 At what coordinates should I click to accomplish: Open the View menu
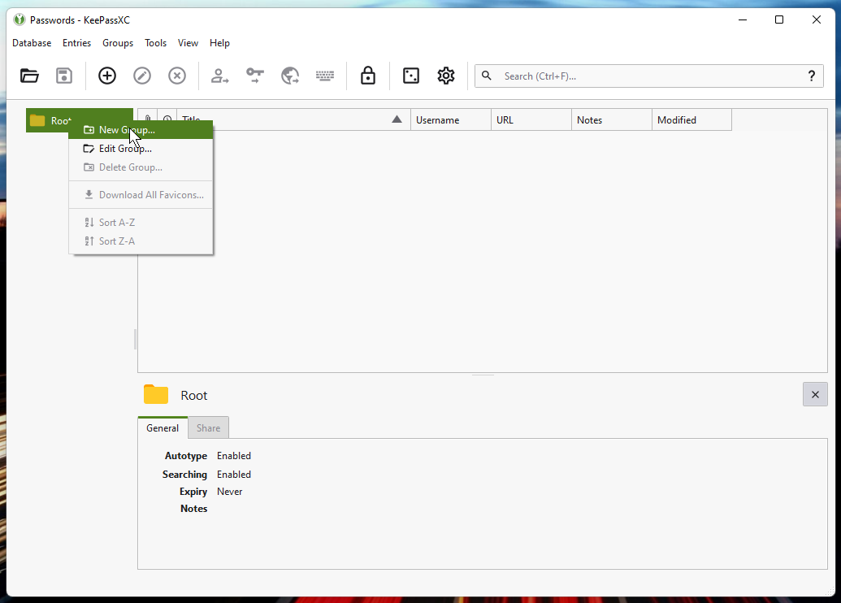(x=188, y=43)
